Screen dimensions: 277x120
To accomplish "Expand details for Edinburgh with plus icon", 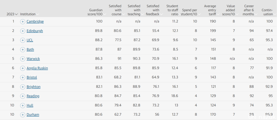I will point(23,31).
